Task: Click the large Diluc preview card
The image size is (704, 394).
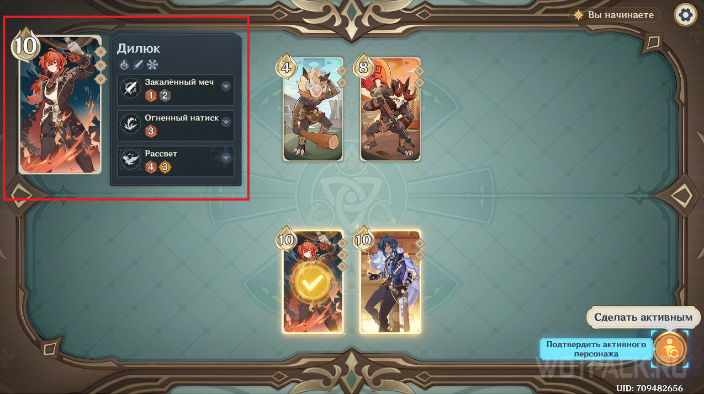Action: pyautogui.click(x=60, y=105)
